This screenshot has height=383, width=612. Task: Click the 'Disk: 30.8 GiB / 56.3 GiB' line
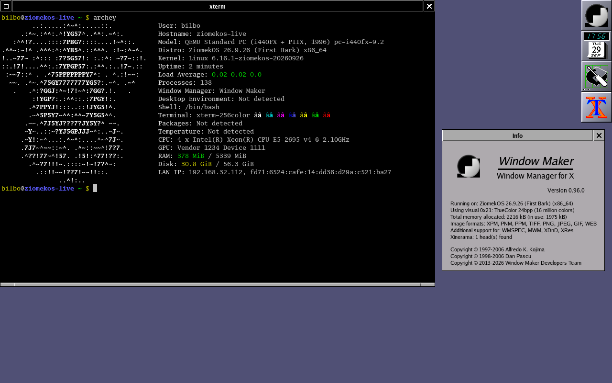tap(206, 164)
